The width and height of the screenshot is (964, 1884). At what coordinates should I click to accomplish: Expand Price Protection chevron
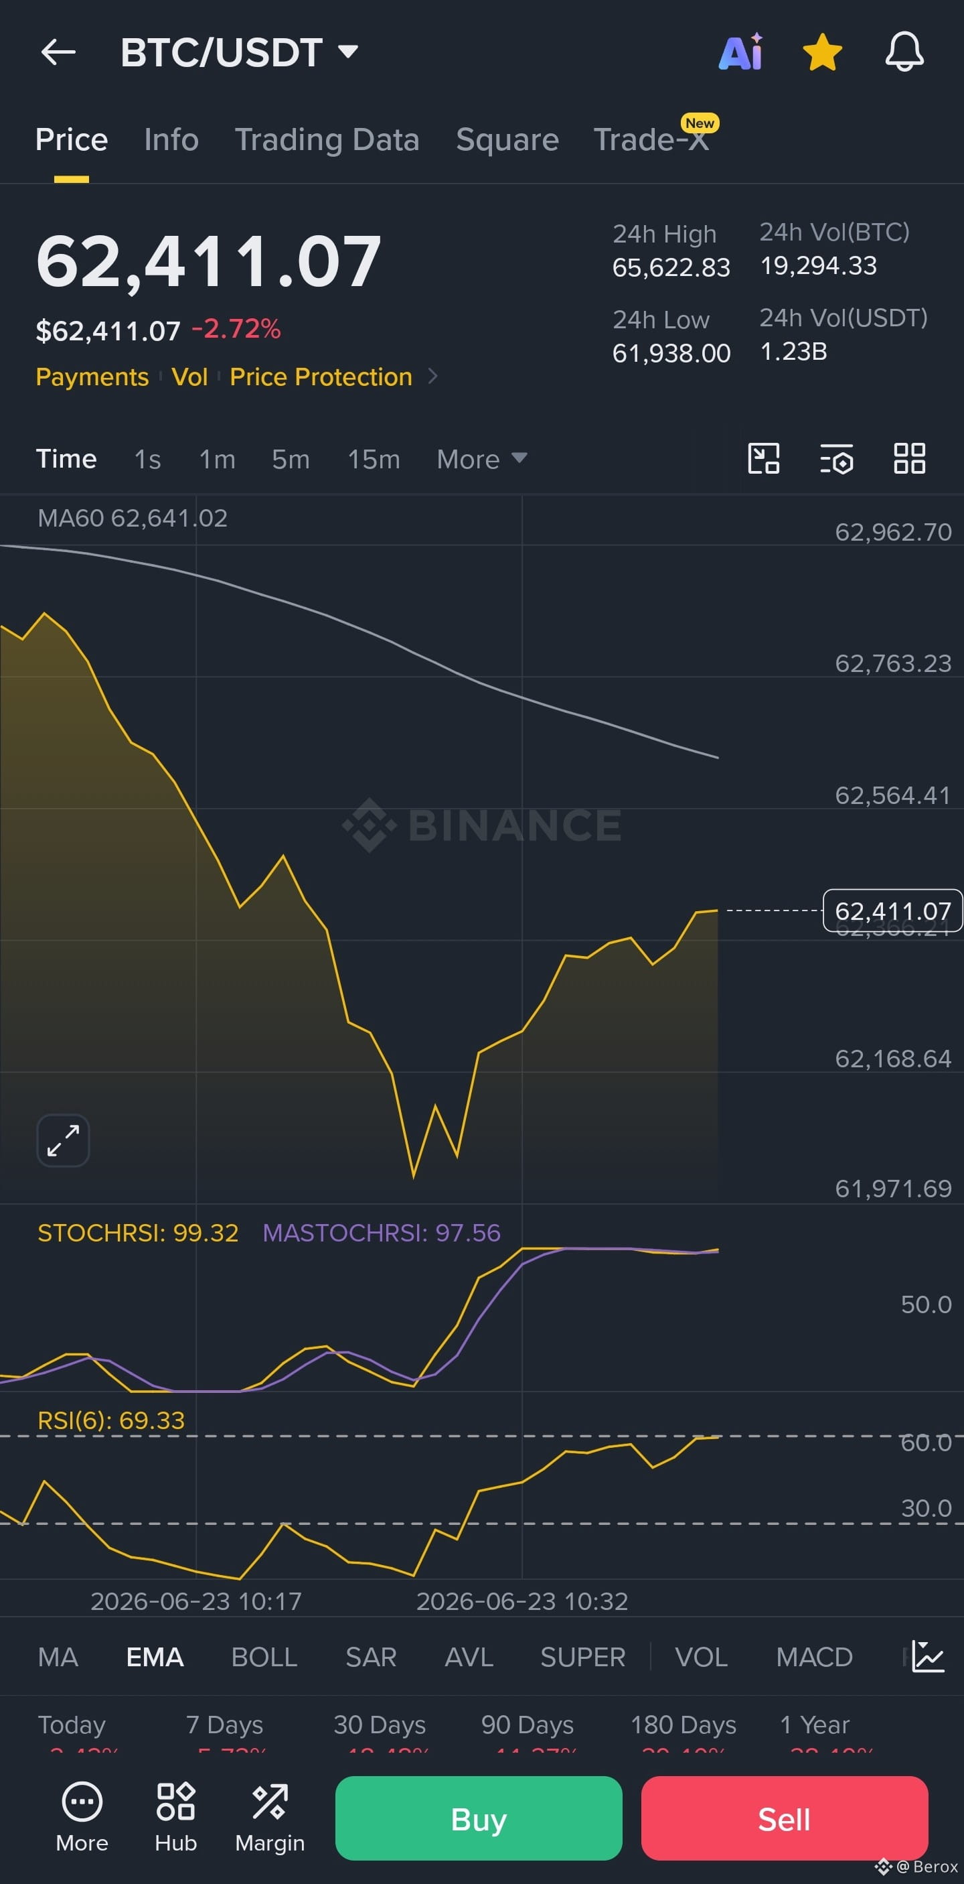[x=432, y=376]
